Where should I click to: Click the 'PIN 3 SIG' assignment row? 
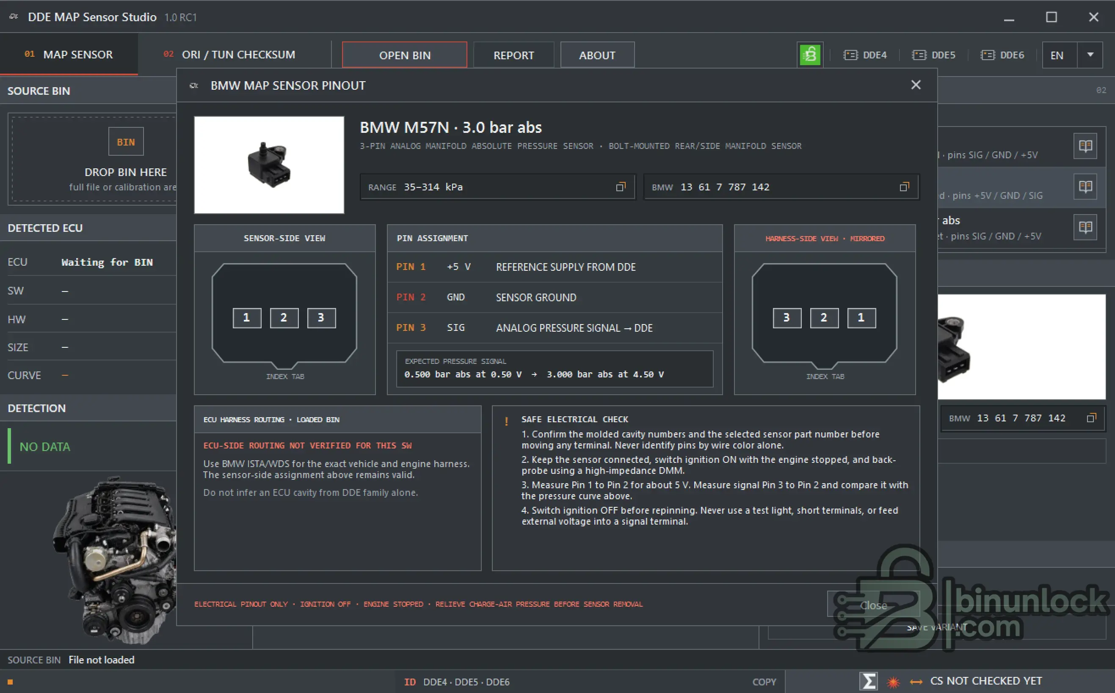[555, 328]
